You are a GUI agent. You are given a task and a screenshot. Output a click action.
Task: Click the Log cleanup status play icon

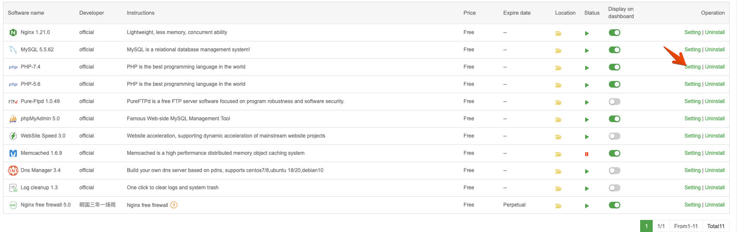point(587,188)
